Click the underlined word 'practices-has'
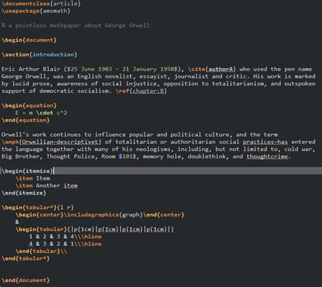 click(x=266, y=142)
